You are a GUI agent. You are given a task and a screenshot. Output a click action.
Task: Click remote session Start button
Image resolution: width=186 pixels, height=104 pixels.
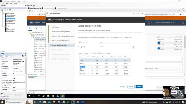(29, 96)
